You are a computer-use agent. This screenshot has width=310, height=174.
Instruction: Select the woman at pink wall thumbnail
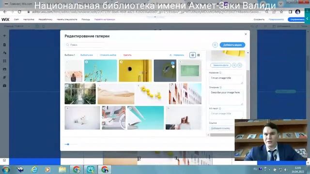click(73, 71)
